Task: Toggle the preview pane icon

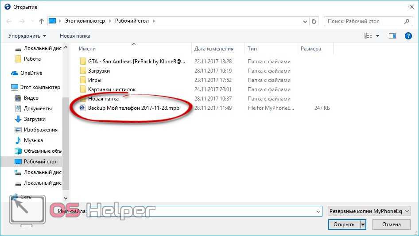Action: (392, 36)
